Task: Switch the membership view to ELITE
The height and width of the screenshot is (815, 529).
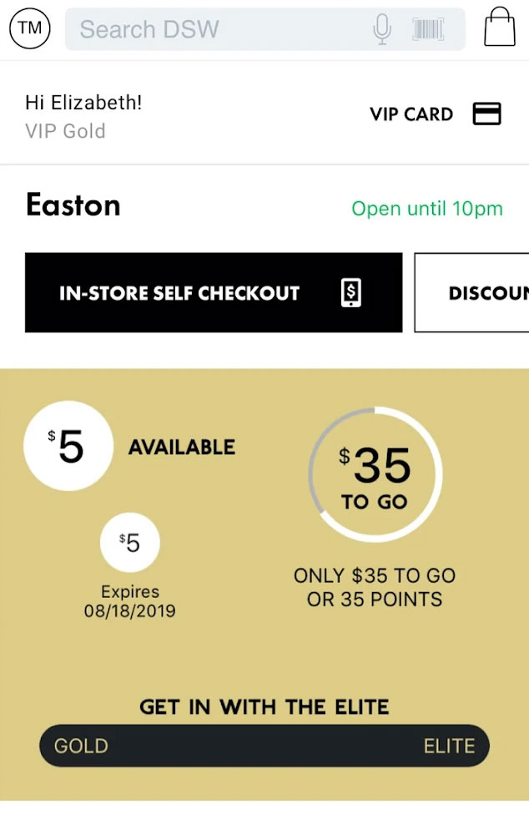Action: coord(448,746)
